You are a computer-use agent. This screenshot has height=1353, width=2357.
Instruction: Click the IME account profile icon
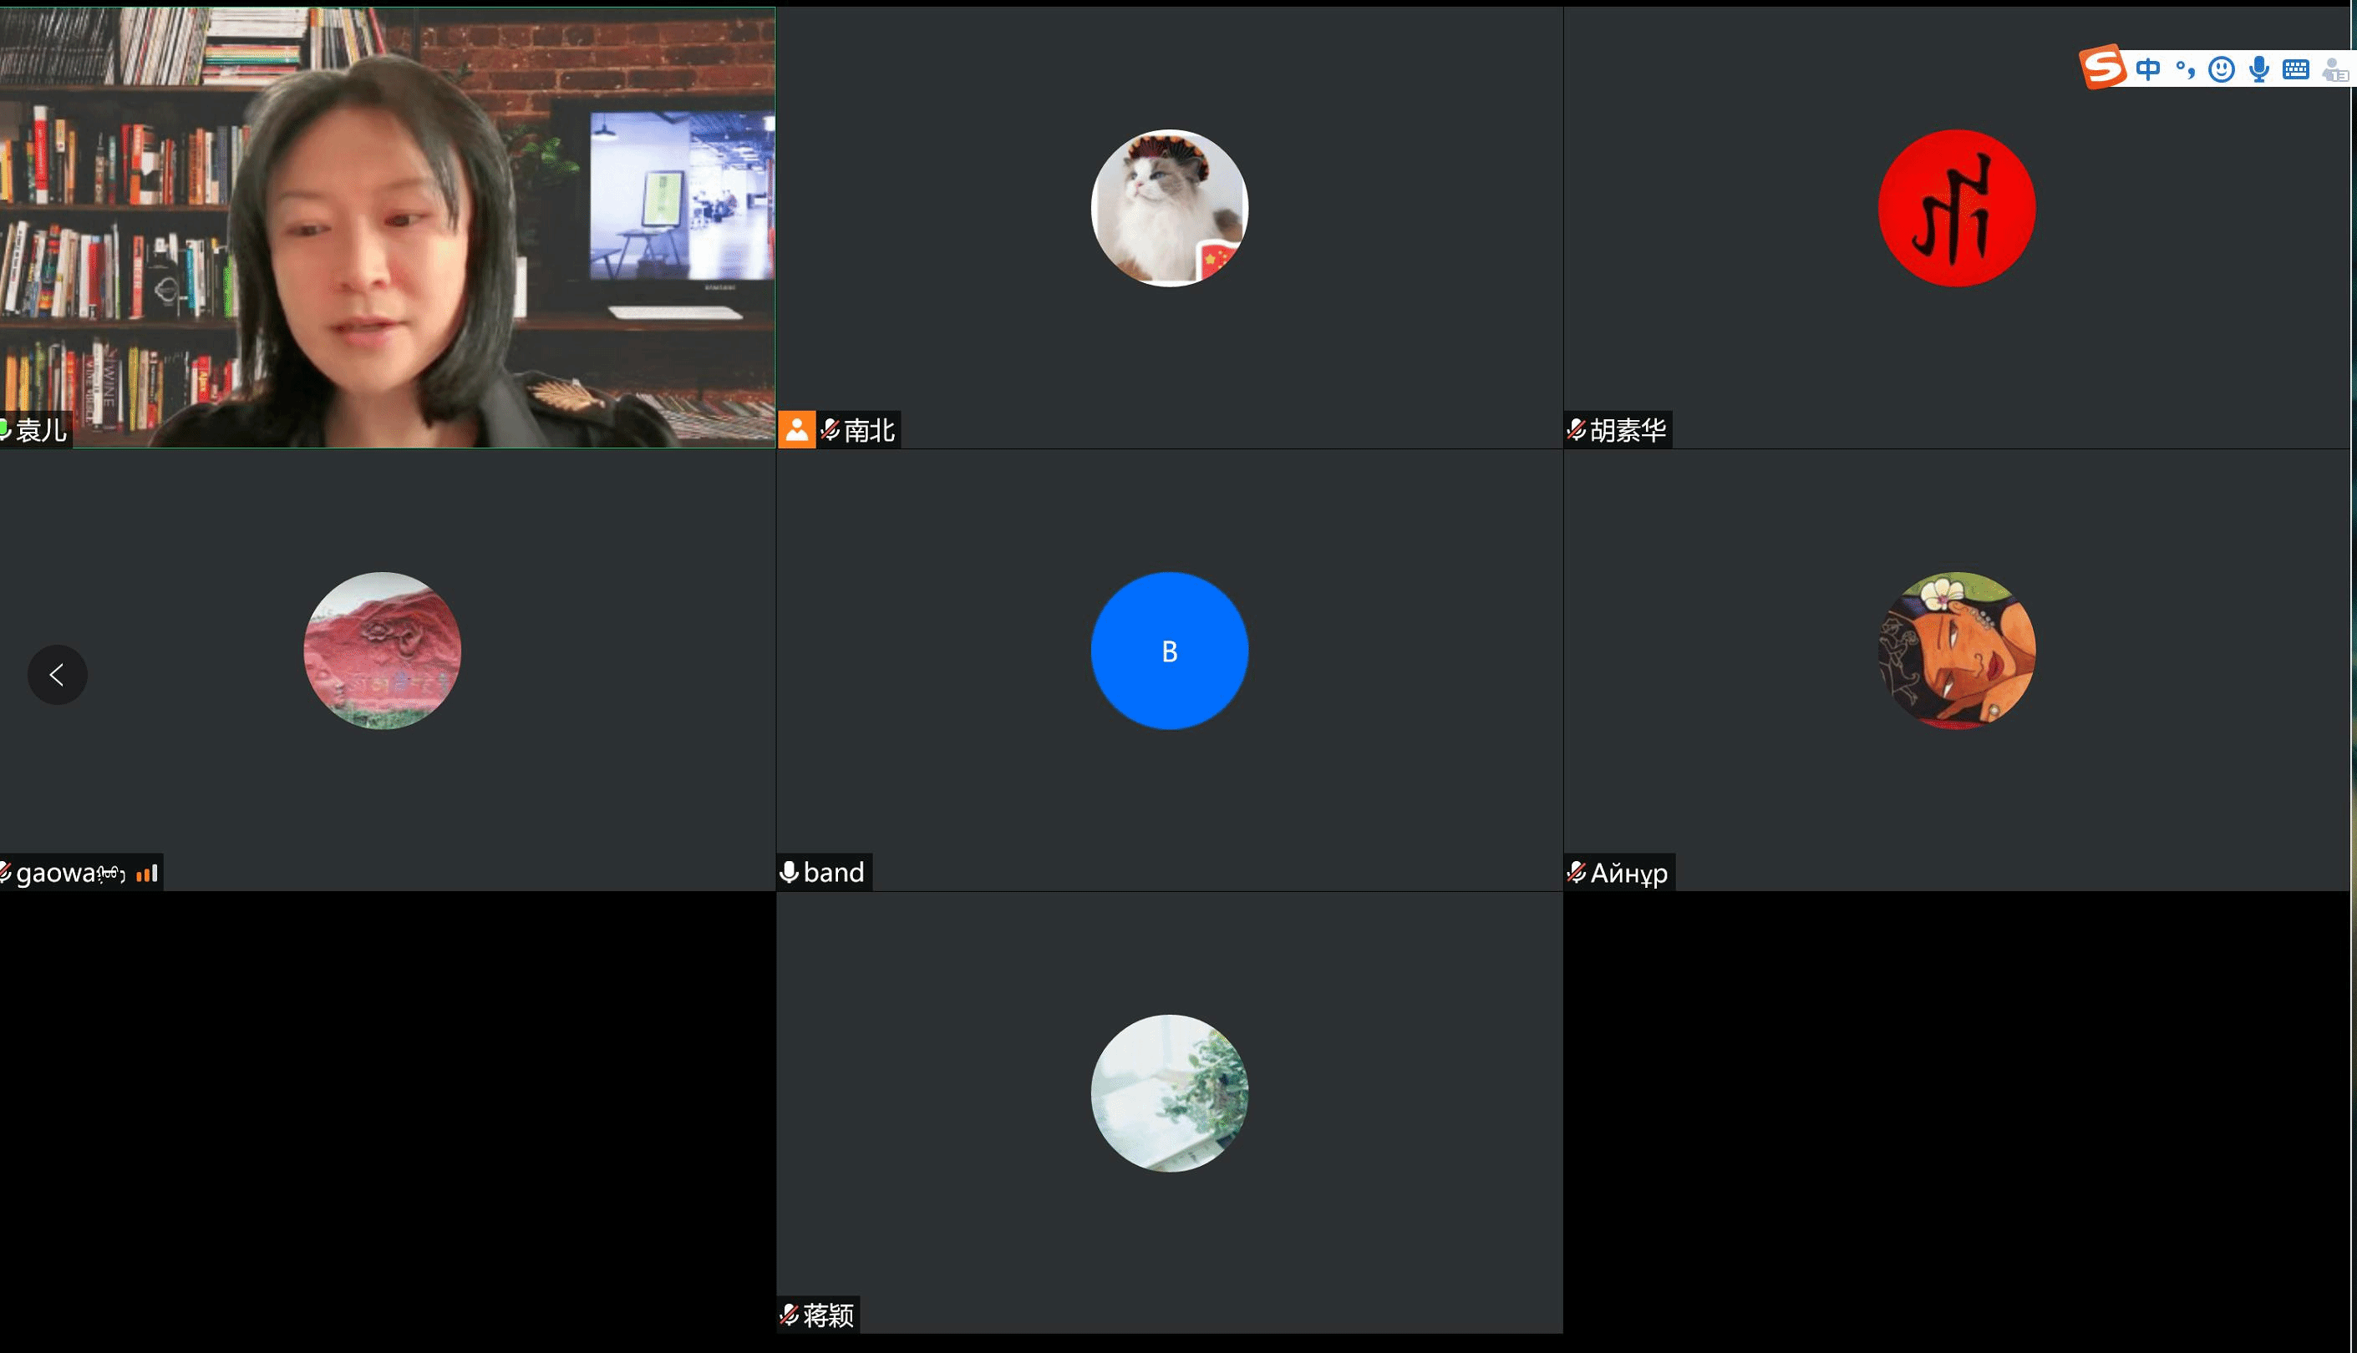tap(2334, 69)
